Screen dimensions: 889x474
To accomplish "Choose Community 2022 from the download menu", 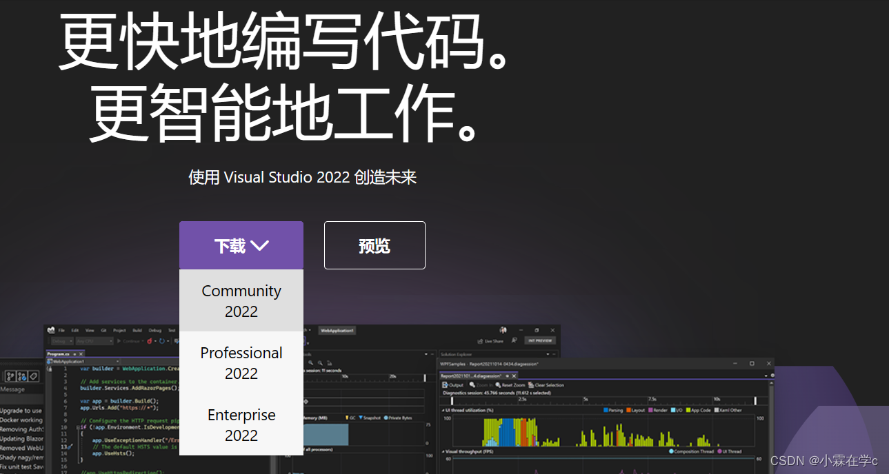I will tap(241, 300).
